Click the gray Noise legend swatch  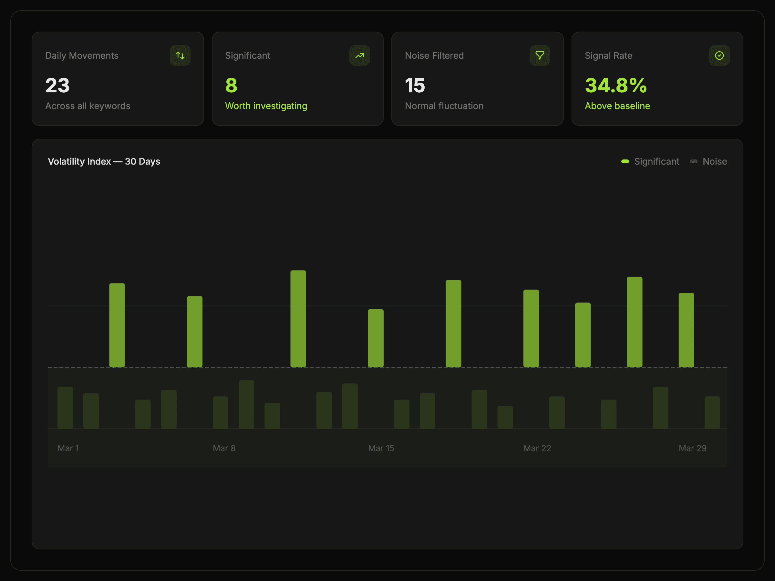pyautogui.click(x=693, y=161)
